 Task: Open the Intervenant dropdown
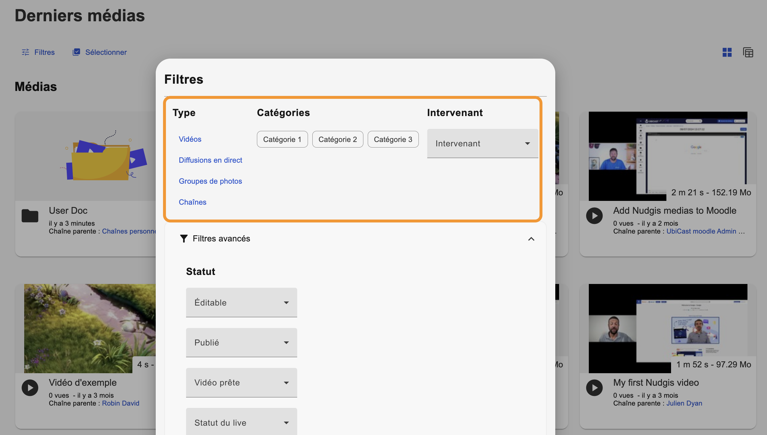(x=483, y=143)
